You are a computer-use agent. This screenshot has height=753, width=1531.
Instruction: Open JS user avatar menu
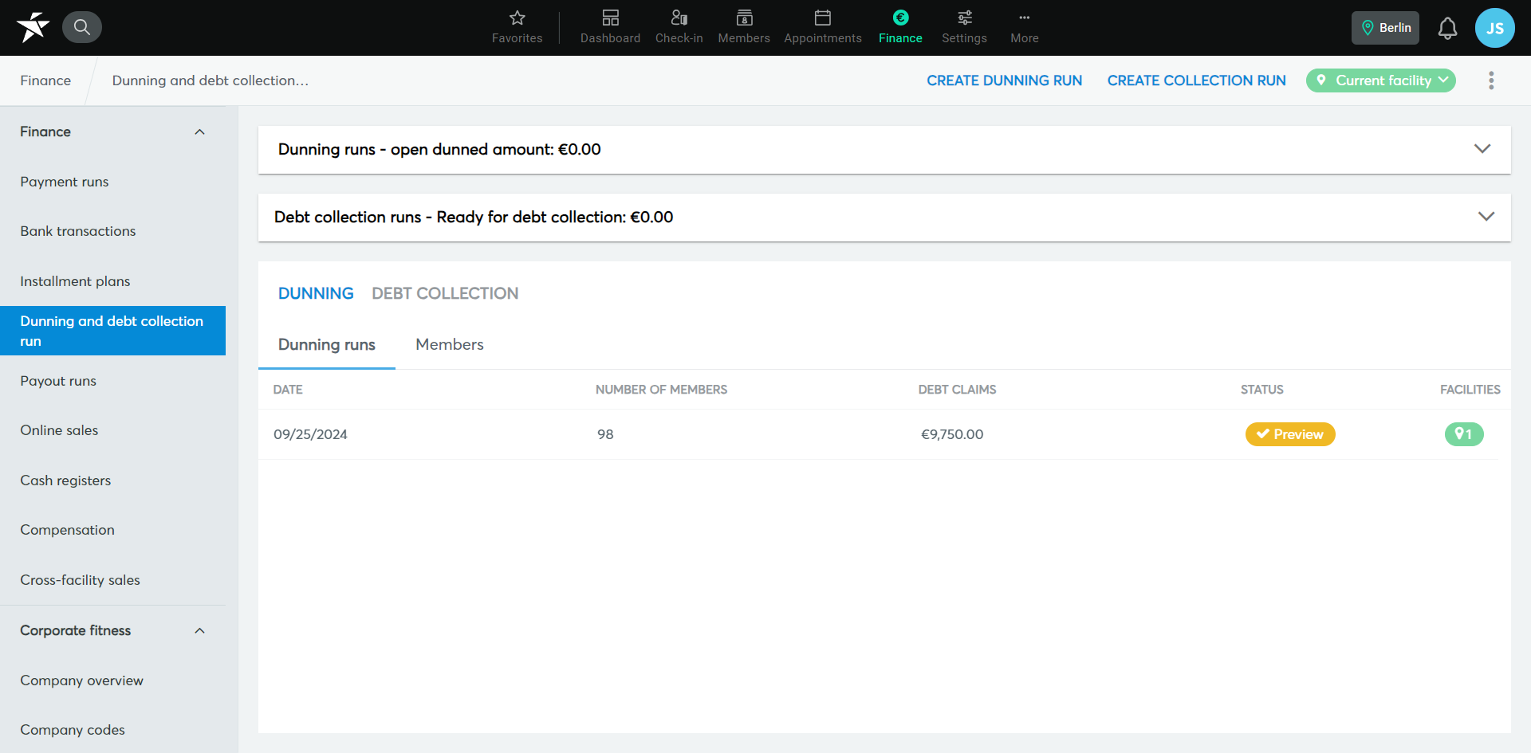click(x=1494, y=28)
